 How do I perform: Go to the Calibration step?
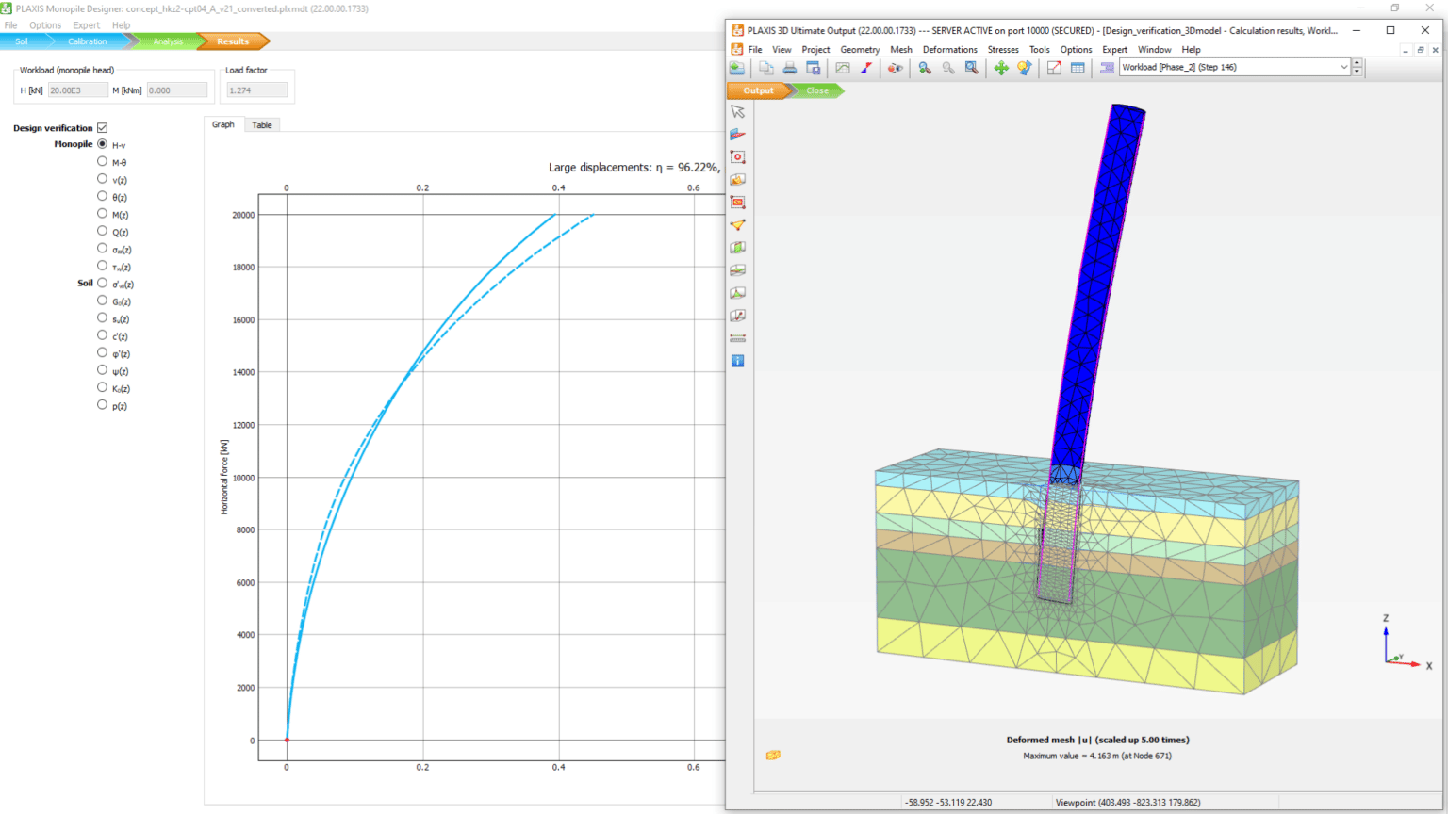tap(87, 41)
